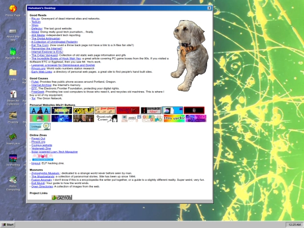Click the pastel computer and floppy 88x31 button

(x=131, y=118)
